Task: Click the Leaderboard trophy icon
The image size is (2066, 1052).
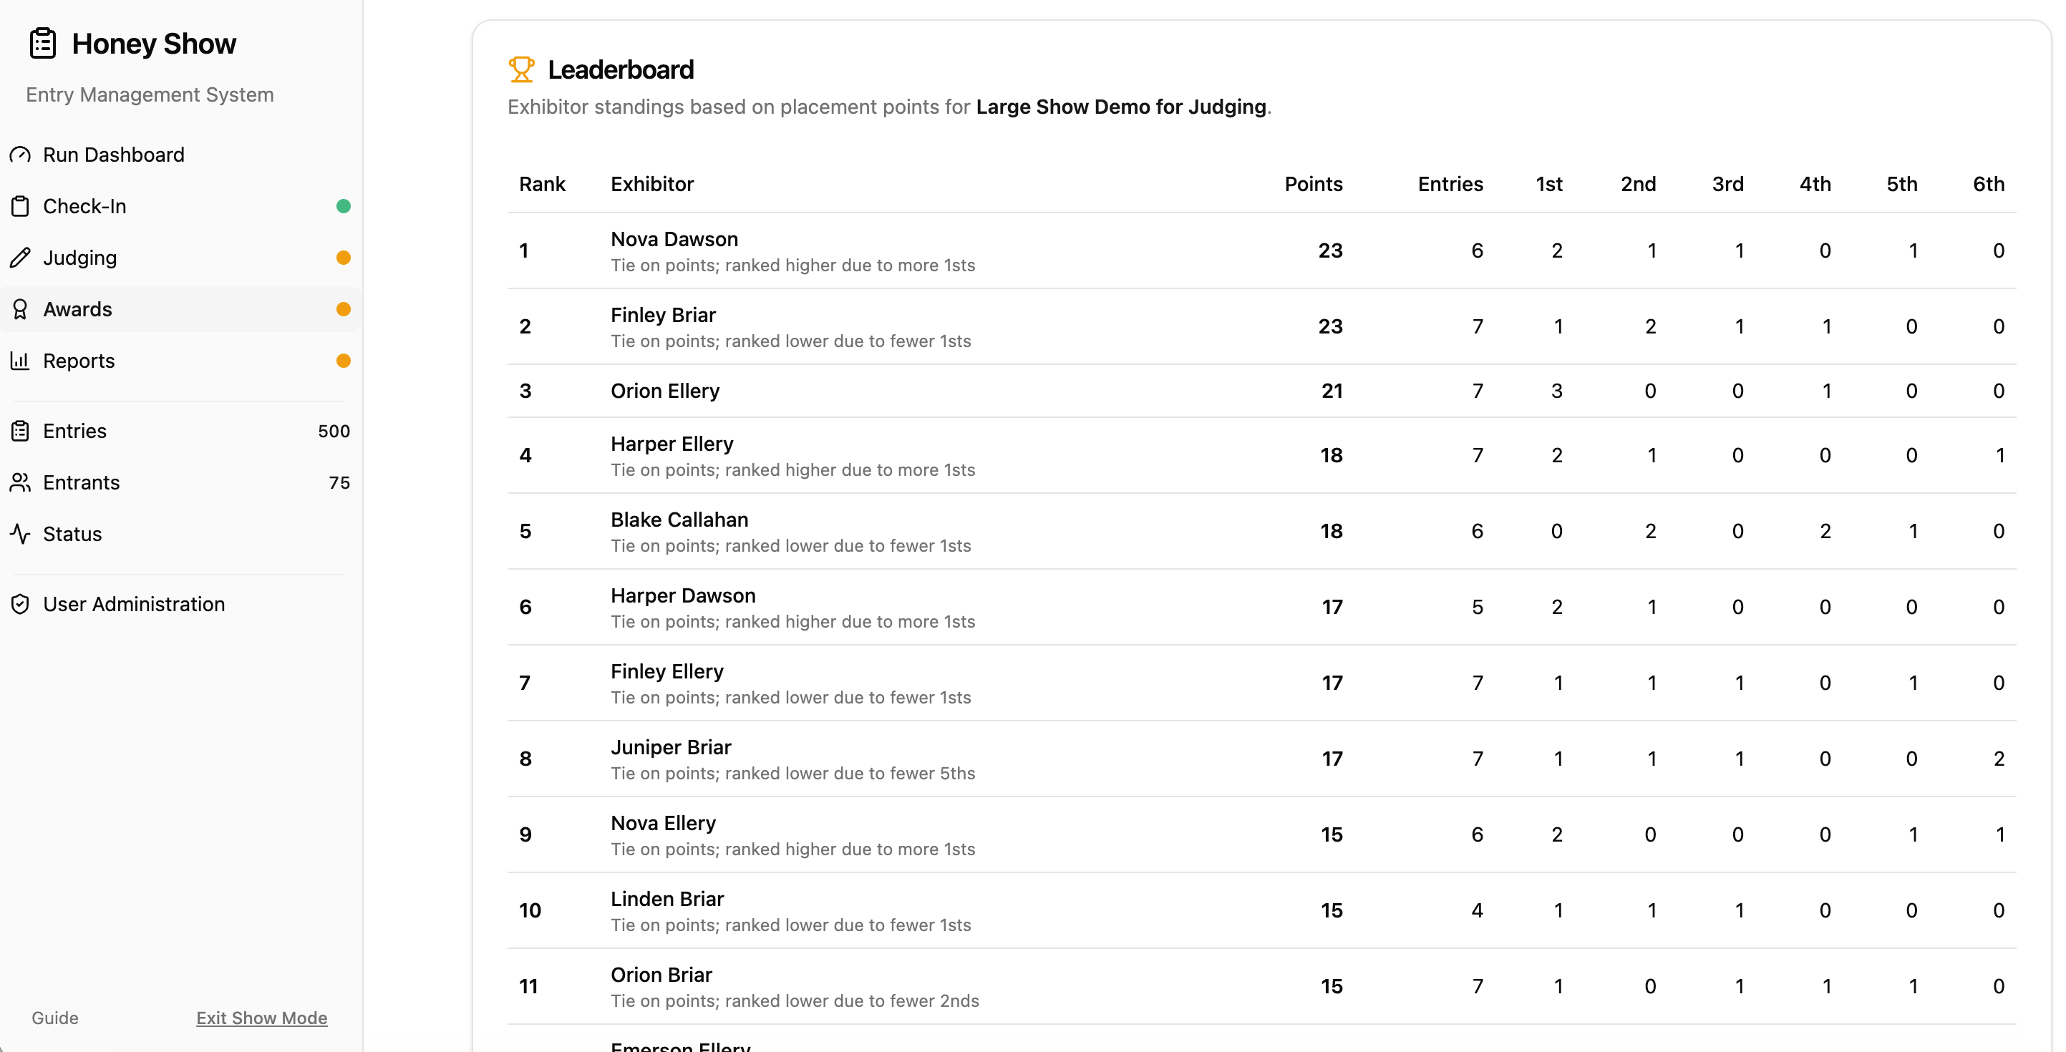Action: 521,69
